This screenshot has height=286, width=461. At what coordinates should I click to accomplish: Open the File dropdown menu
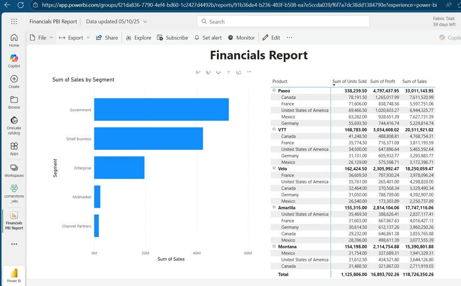click(41, 37)
